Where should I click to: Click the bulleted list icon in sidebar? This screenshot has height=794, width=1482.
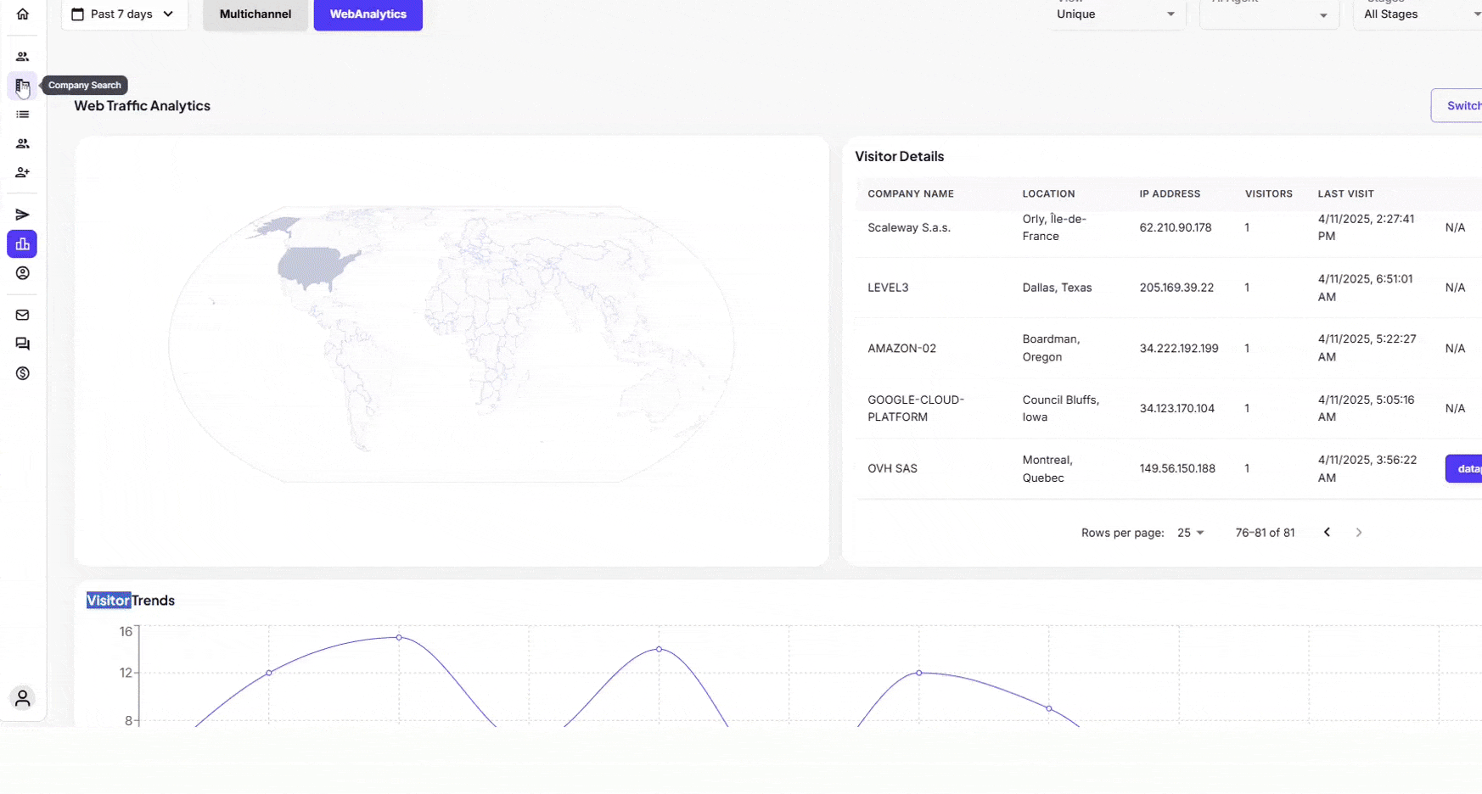pyautogui.click(x=23, y=115)
